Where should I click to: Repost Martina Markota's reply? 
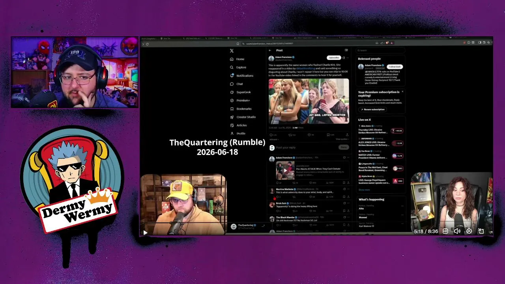294,196
